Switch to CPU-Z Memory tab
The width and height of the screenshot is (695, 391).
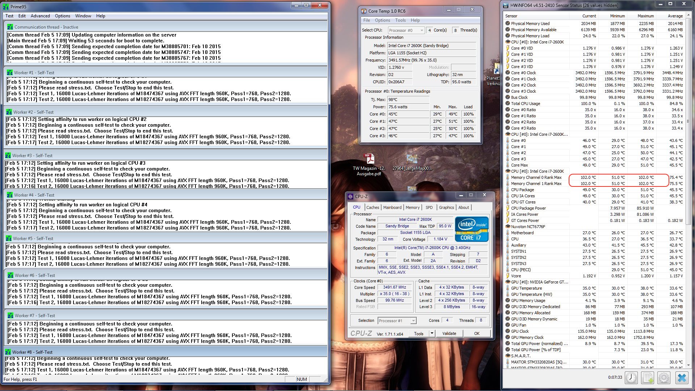[x=413, y=207]
